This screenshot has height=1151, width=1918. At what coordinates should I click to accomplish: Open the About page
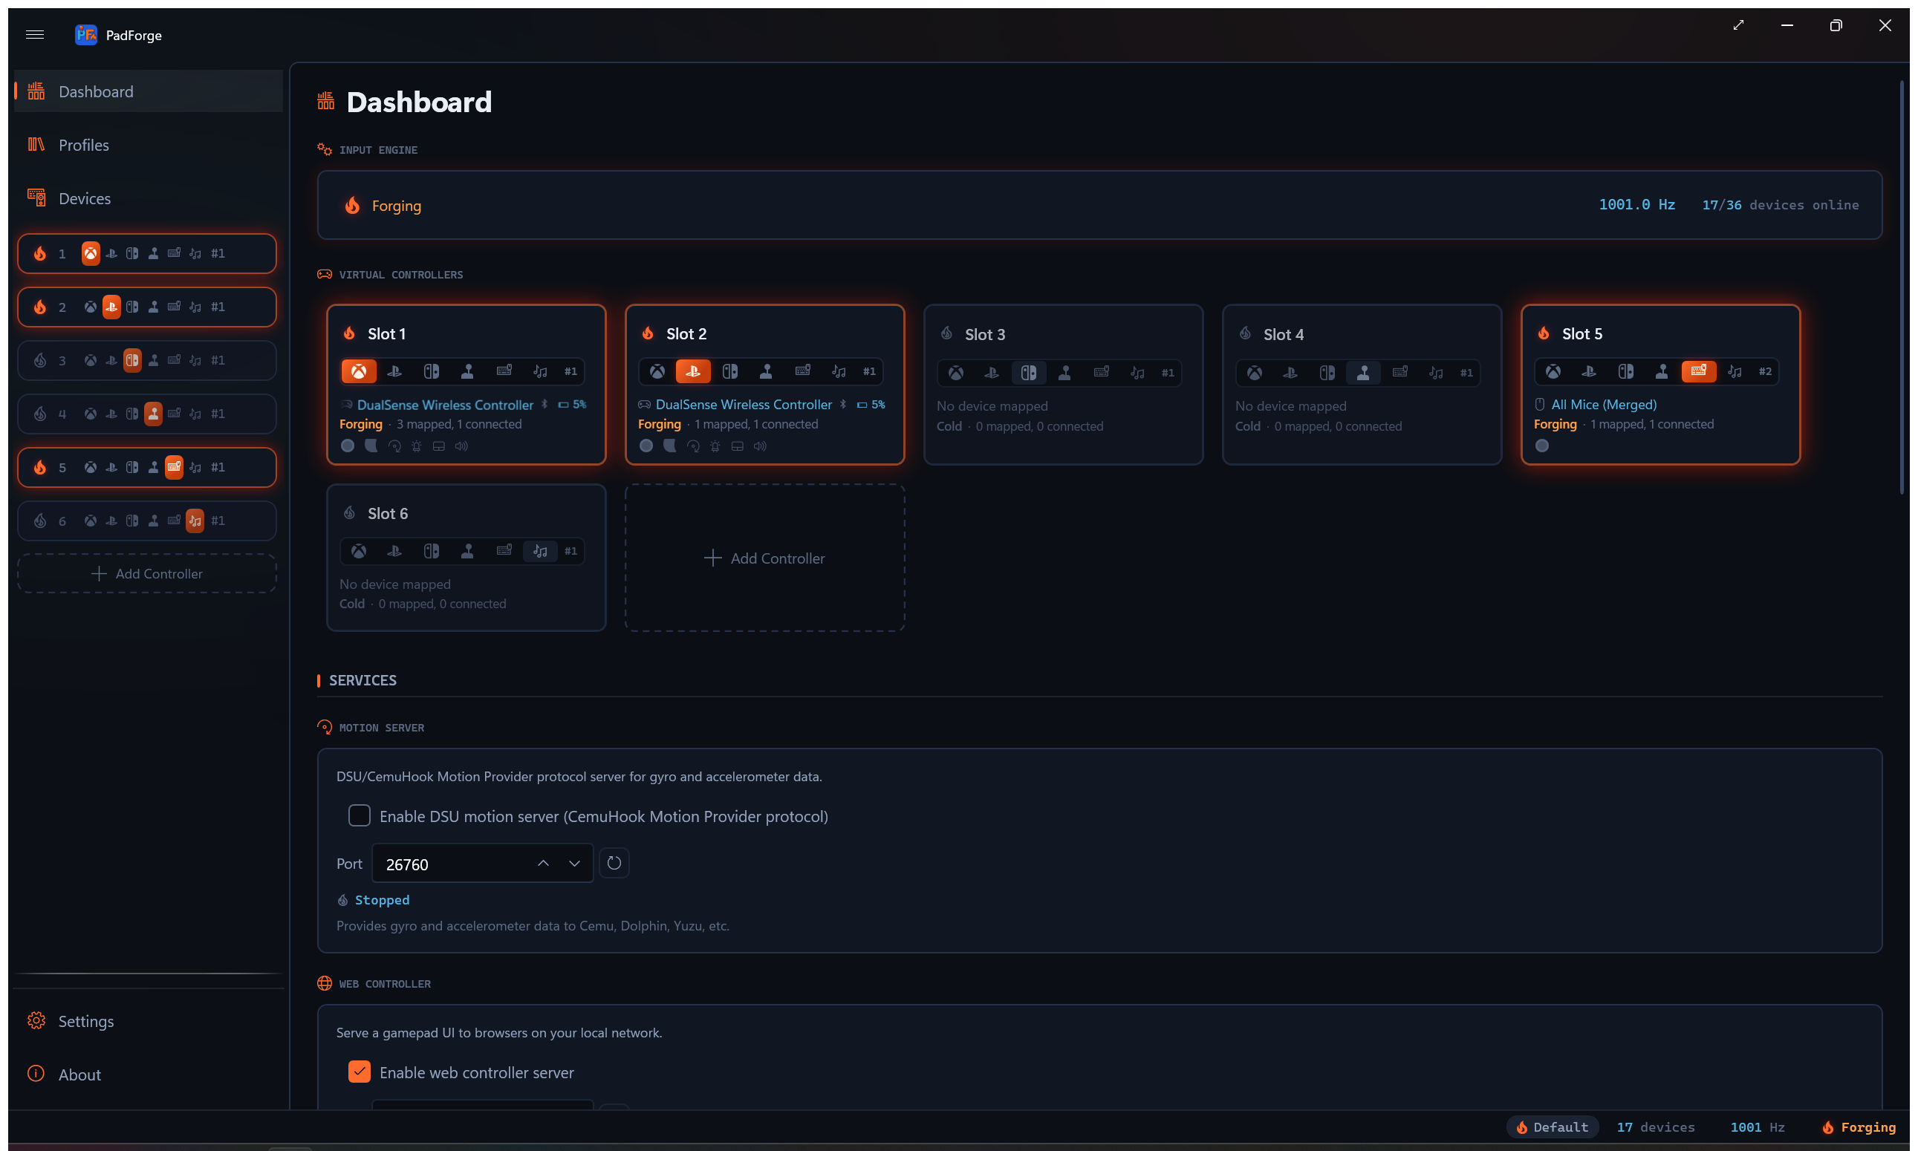148,1075
